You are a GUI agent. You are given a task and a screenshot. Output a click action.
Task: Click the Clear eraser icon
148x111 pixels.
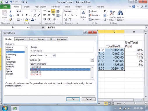tap(105, 20)
